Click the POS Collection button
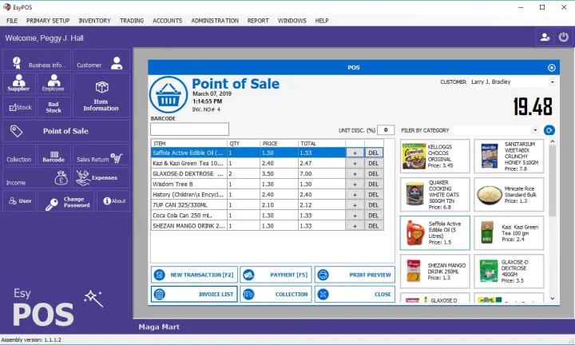Viewport: 575px width, 345px height. pos(276,294)
